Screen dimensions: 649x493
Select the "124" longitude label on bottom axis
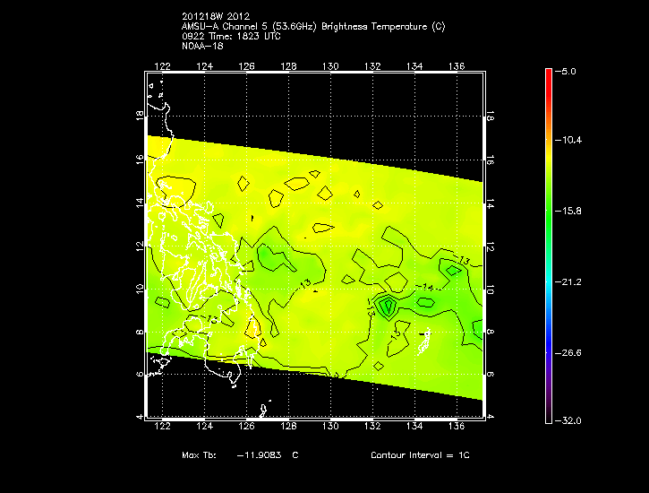(204, 426)
